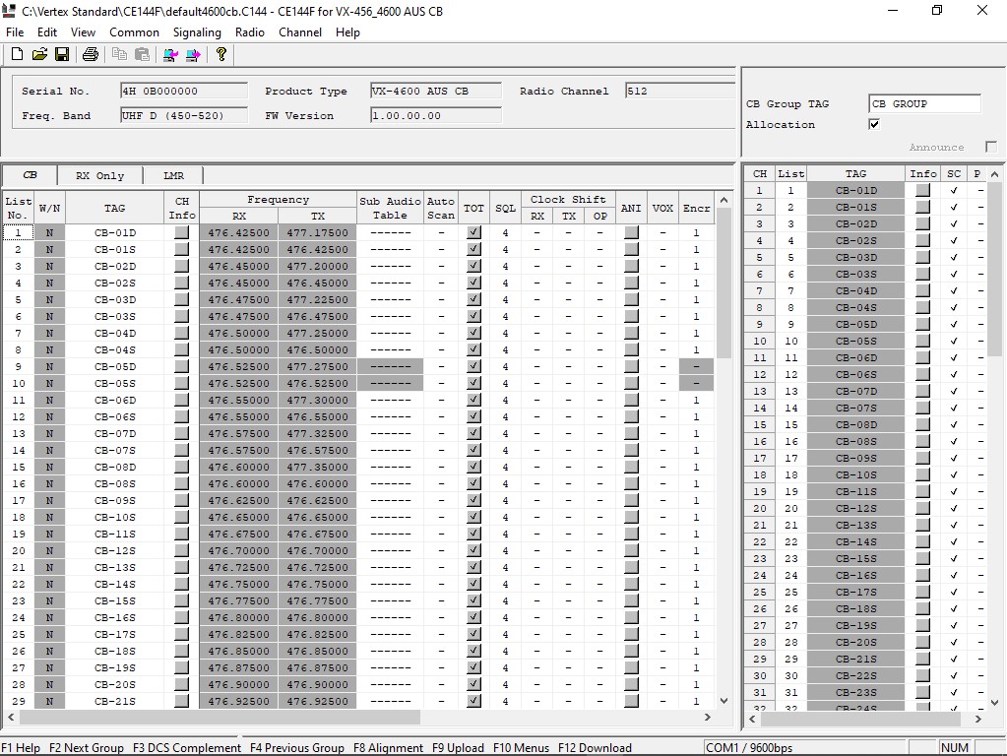Toggle TOT checkbox for CB-18S
This screenshot has width=1007, height=756.
(x=473, y=651)
